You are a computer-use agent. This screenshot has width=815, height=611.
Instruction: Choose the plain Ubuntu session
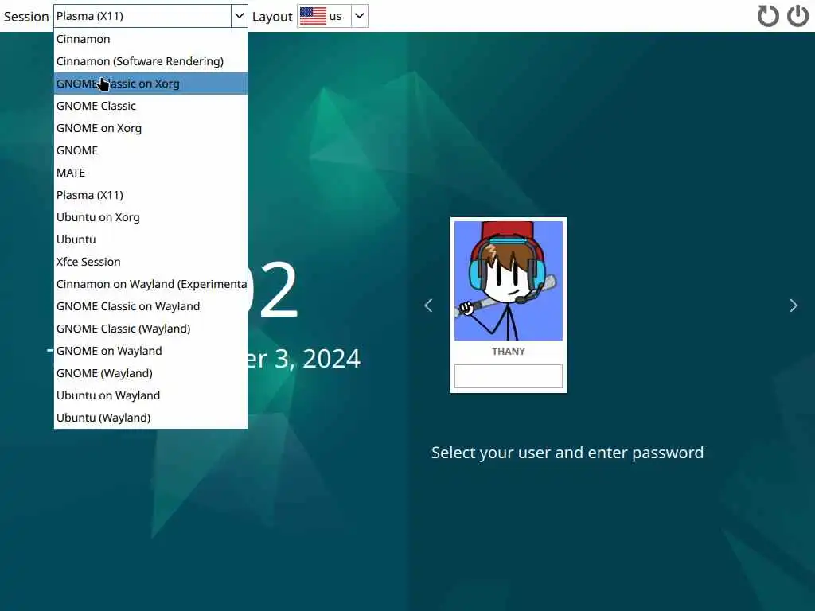click(150, 239)
